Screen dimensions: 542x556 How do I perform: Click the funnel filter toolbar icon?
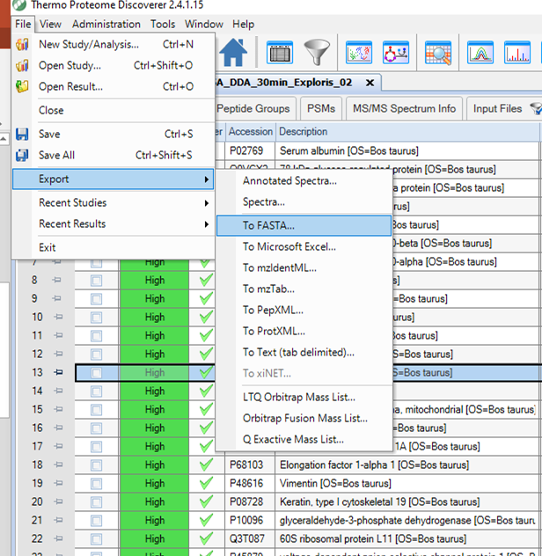click(317, 53)
